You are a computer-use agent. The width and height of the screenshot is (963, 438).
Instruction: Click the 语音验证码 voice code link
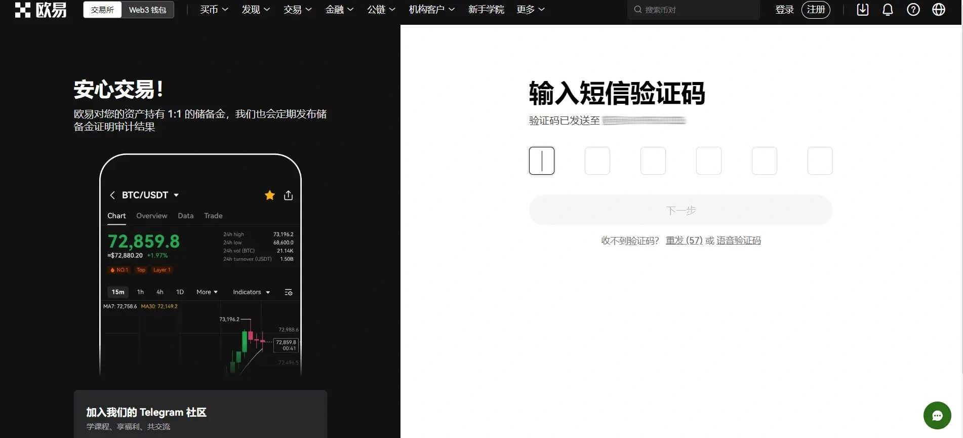tap(738, 241)
